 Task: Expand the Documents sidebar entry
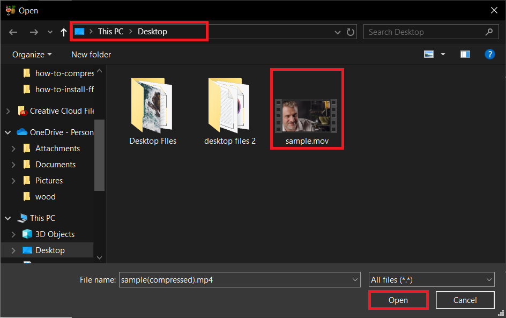(14, 164)
